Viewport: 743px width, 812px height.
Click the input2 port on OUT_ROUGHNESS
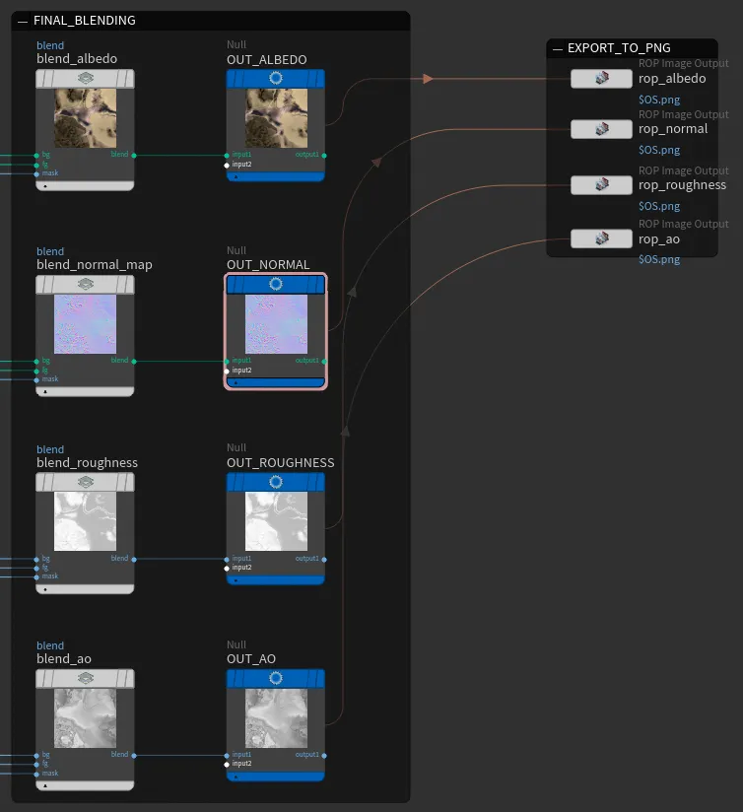[227, 568]
